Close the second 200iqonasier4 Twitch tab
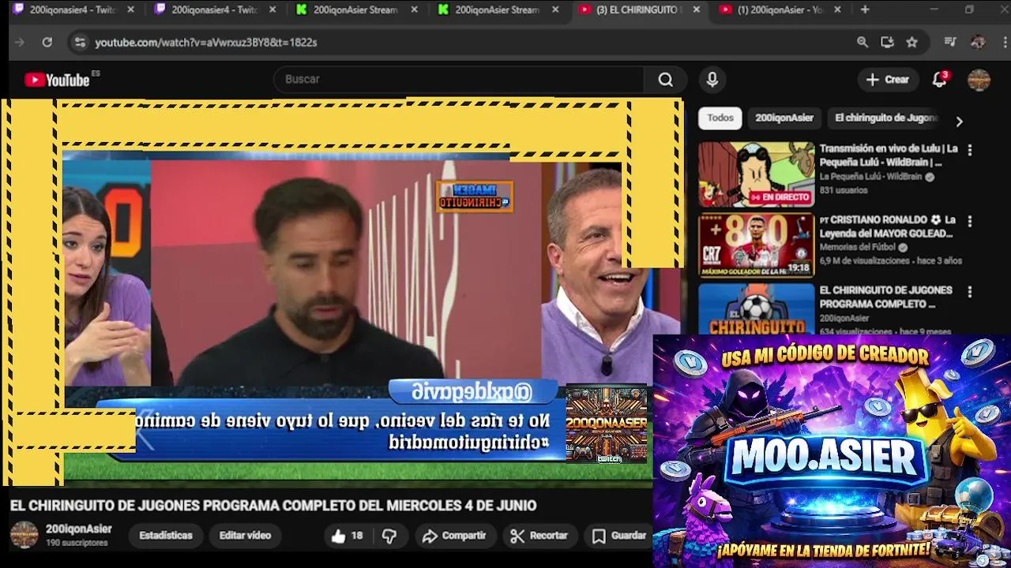 click(272, 9)
